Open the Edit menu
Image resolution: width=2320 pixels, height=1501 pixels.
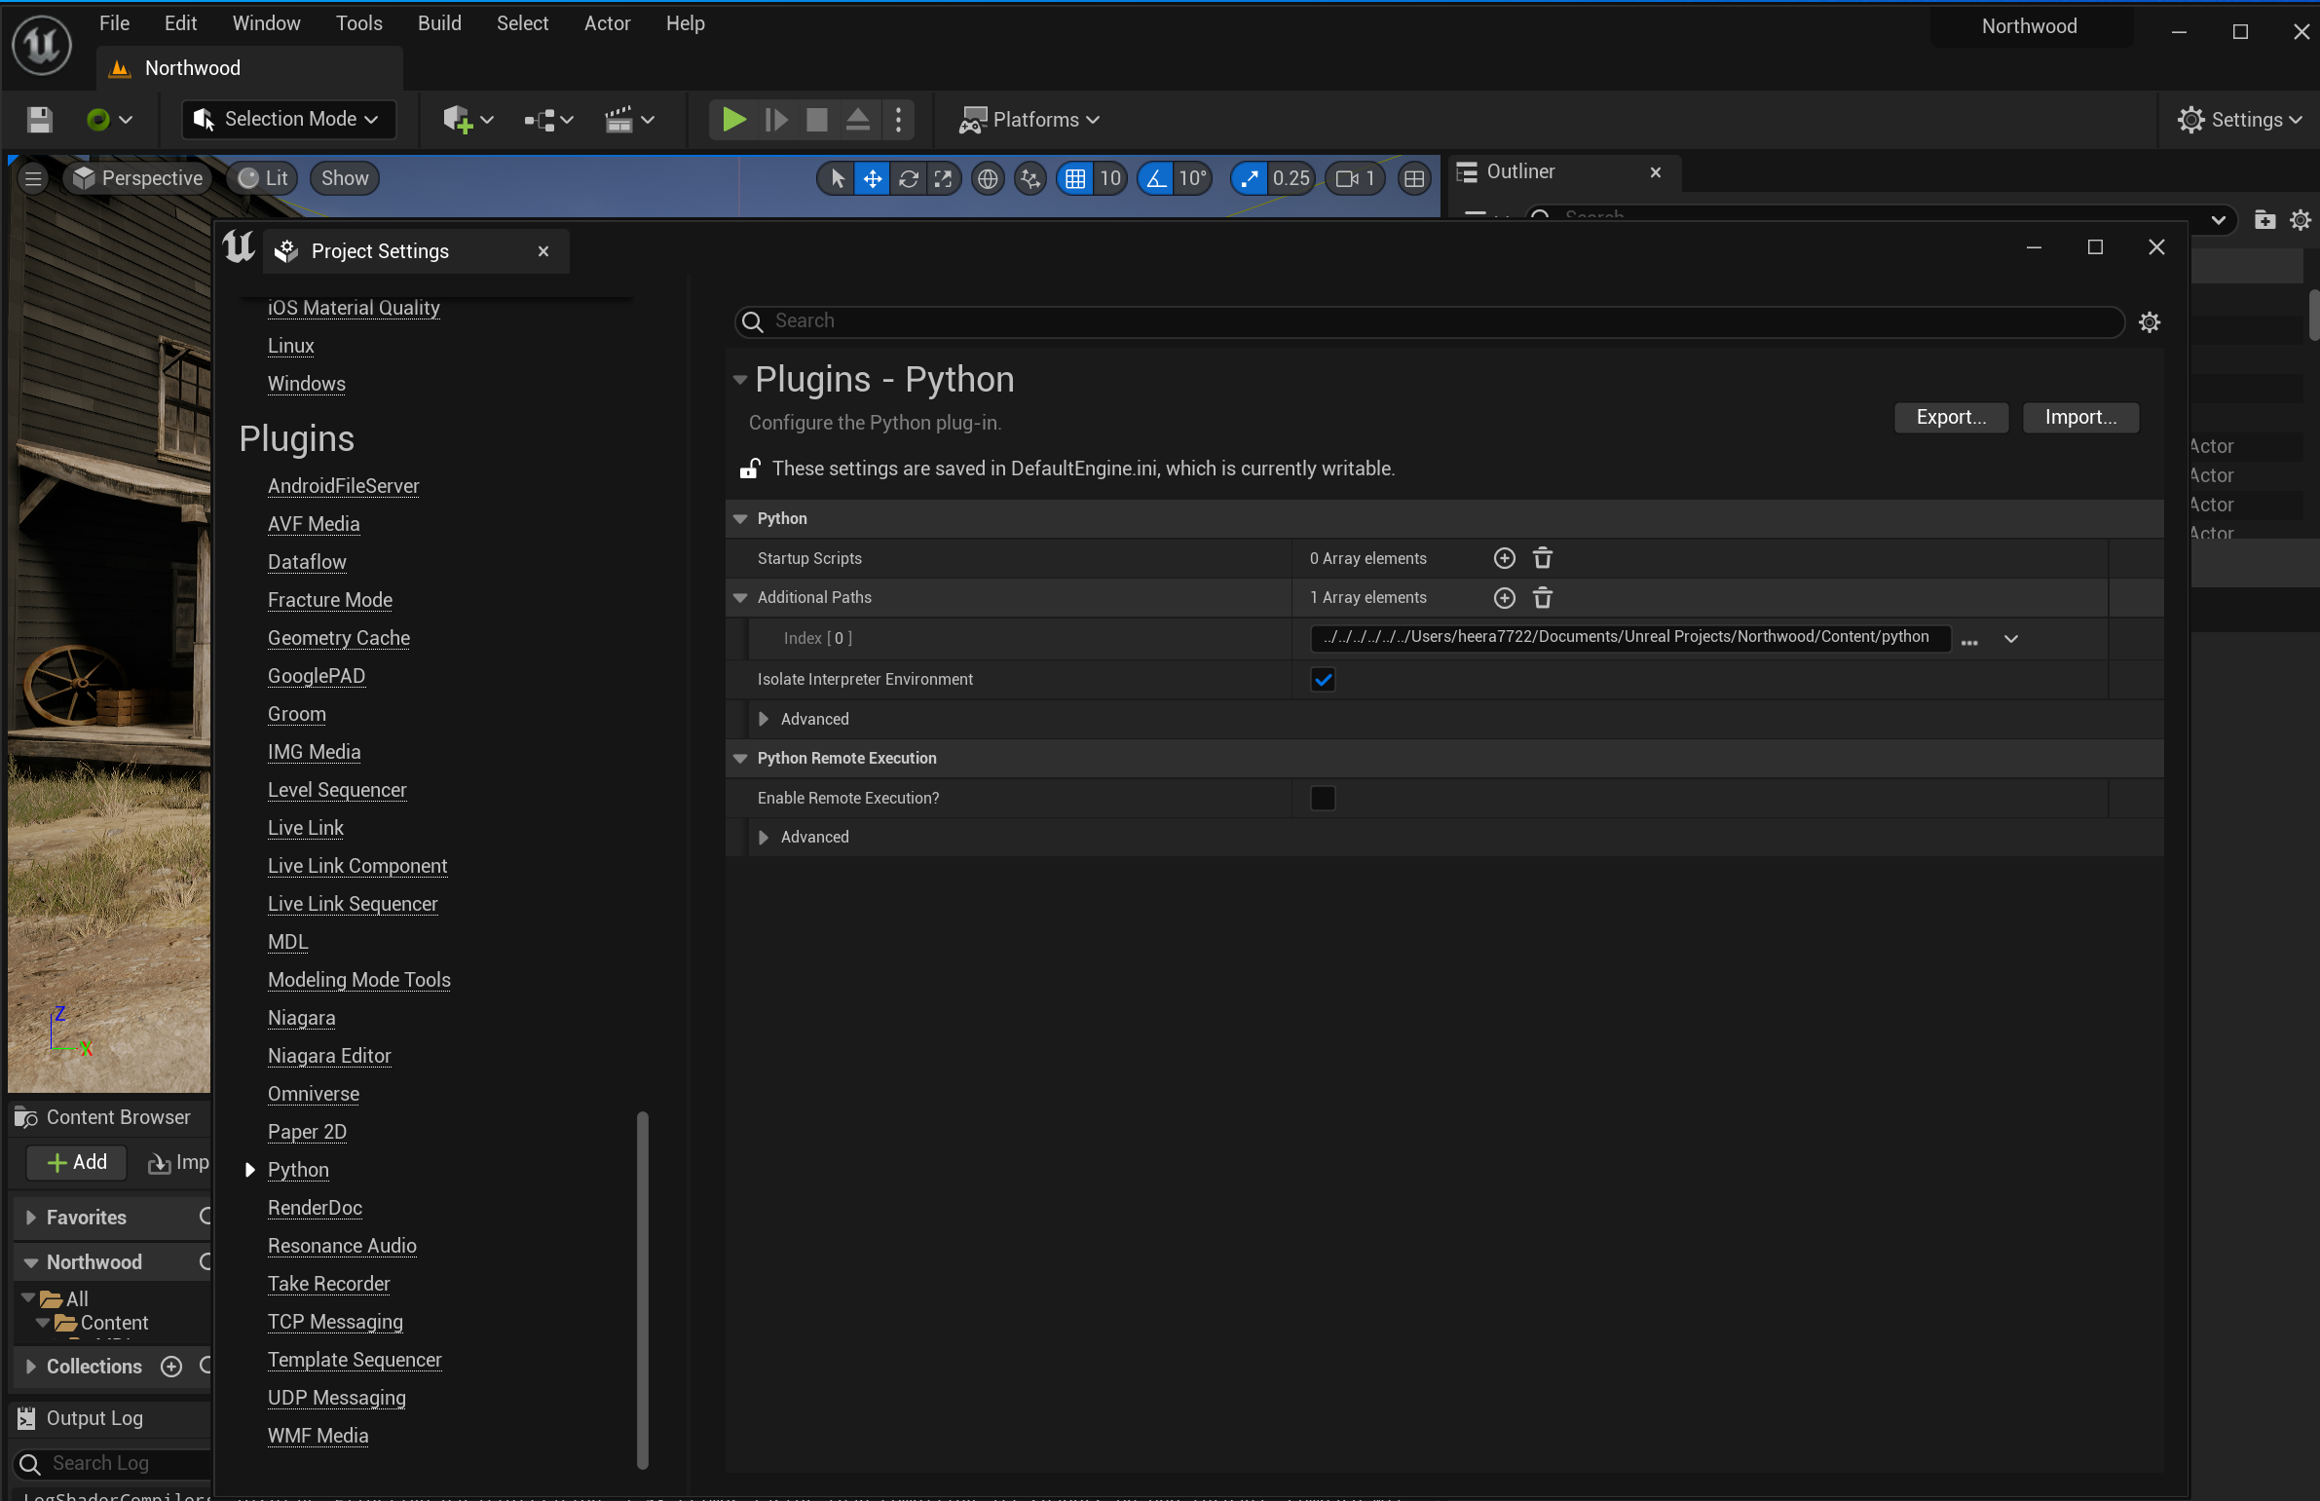[x=180, y=23]
